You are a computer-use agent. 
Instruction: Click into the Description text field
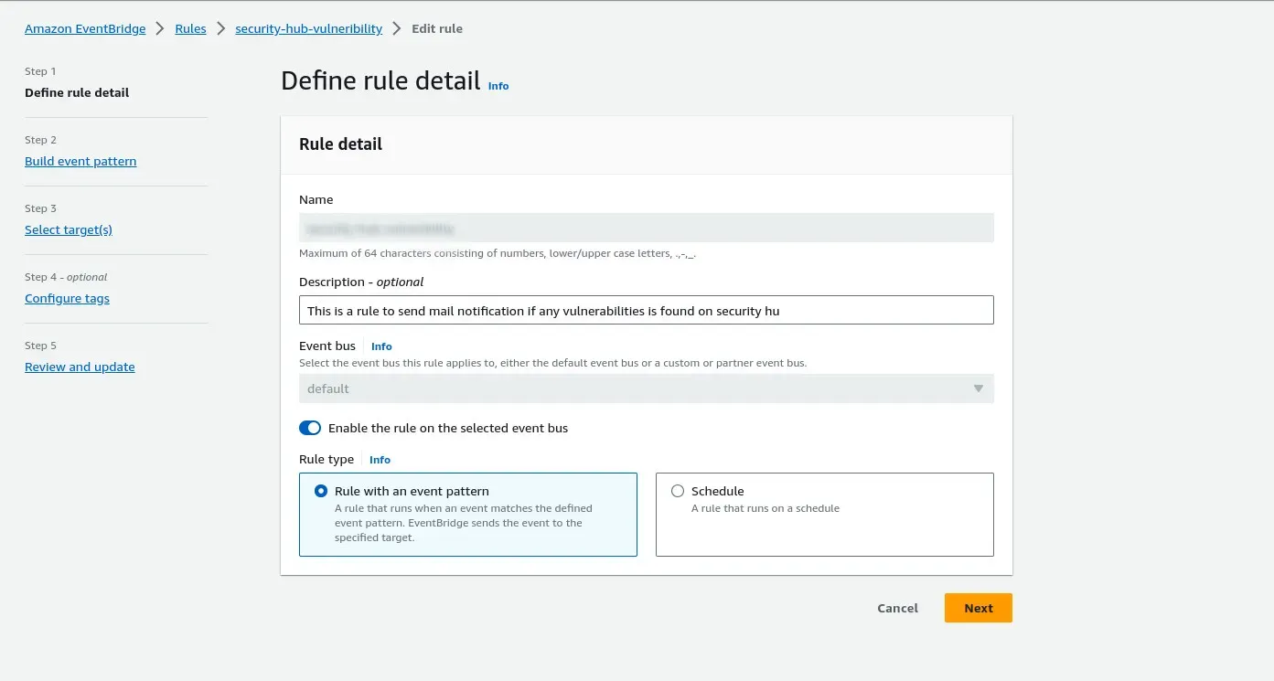pos(646,311)
